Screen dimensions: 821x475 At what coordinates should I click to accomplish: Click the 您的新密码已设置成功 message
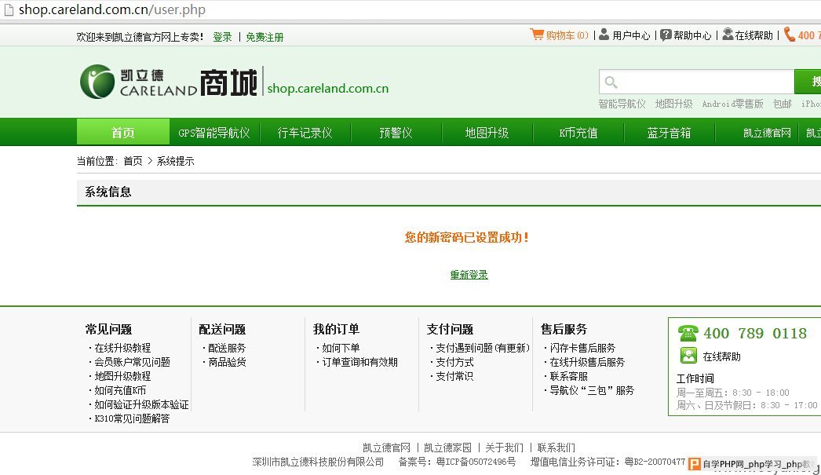click(x=466, y=237)
